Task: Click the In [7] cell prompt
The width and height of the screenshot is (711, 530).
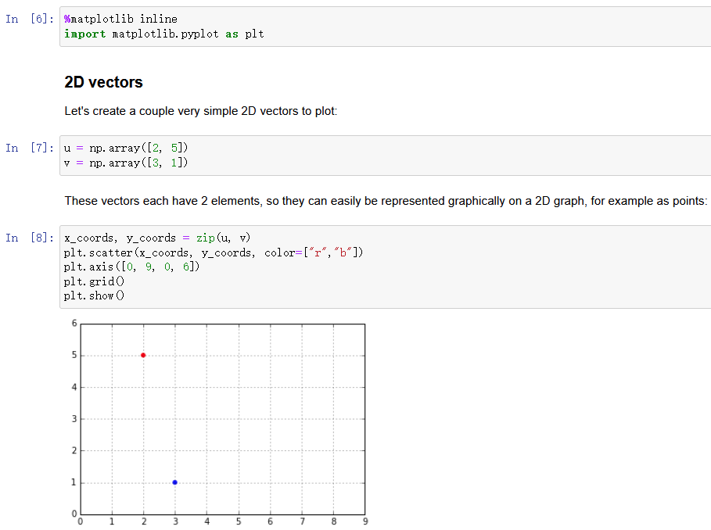Action: (30, 148)
